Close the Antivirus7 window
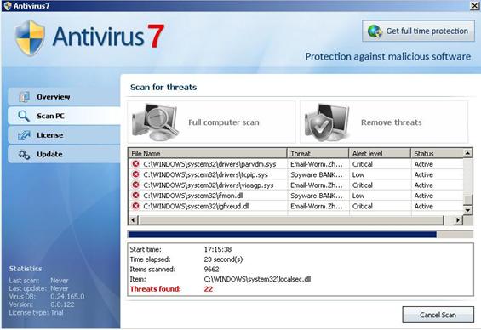 [x=474, y=5]
